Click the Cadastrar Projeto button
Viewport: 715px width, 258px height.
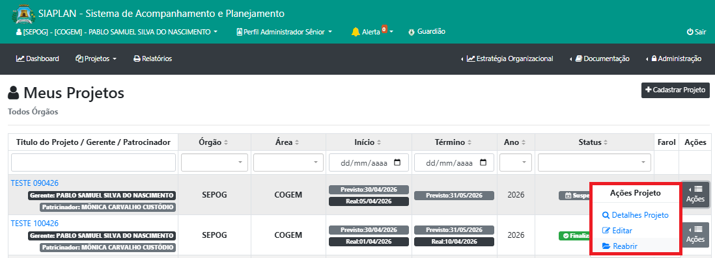click(x=675, y=90)
